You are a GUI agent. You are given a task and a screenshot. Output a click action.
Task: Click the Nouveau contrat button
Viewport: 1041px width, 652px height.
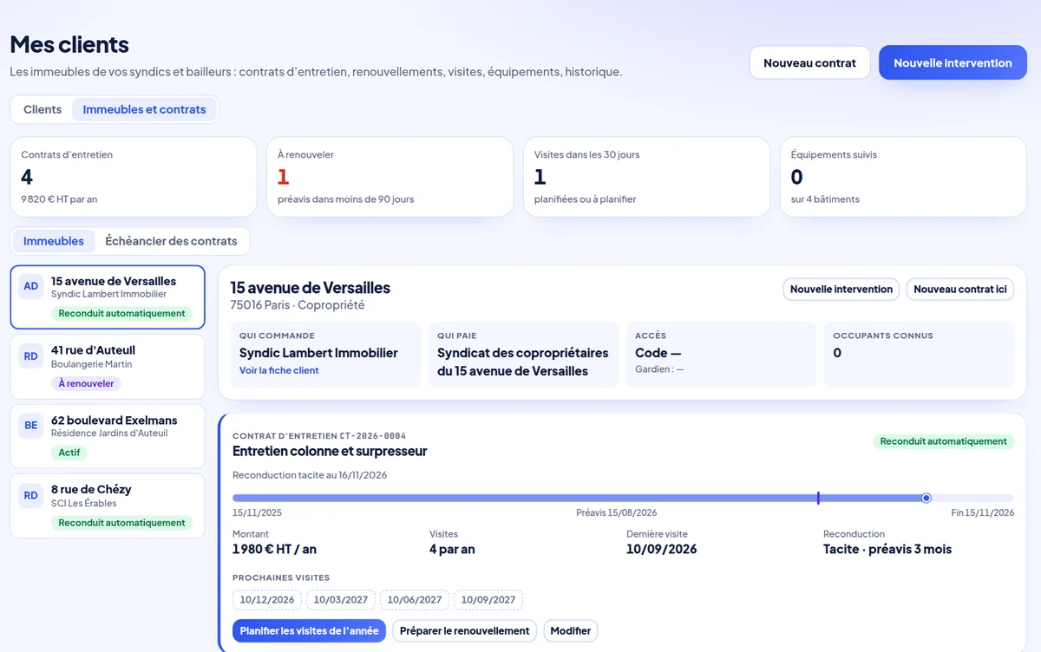(x=809, y=62)
